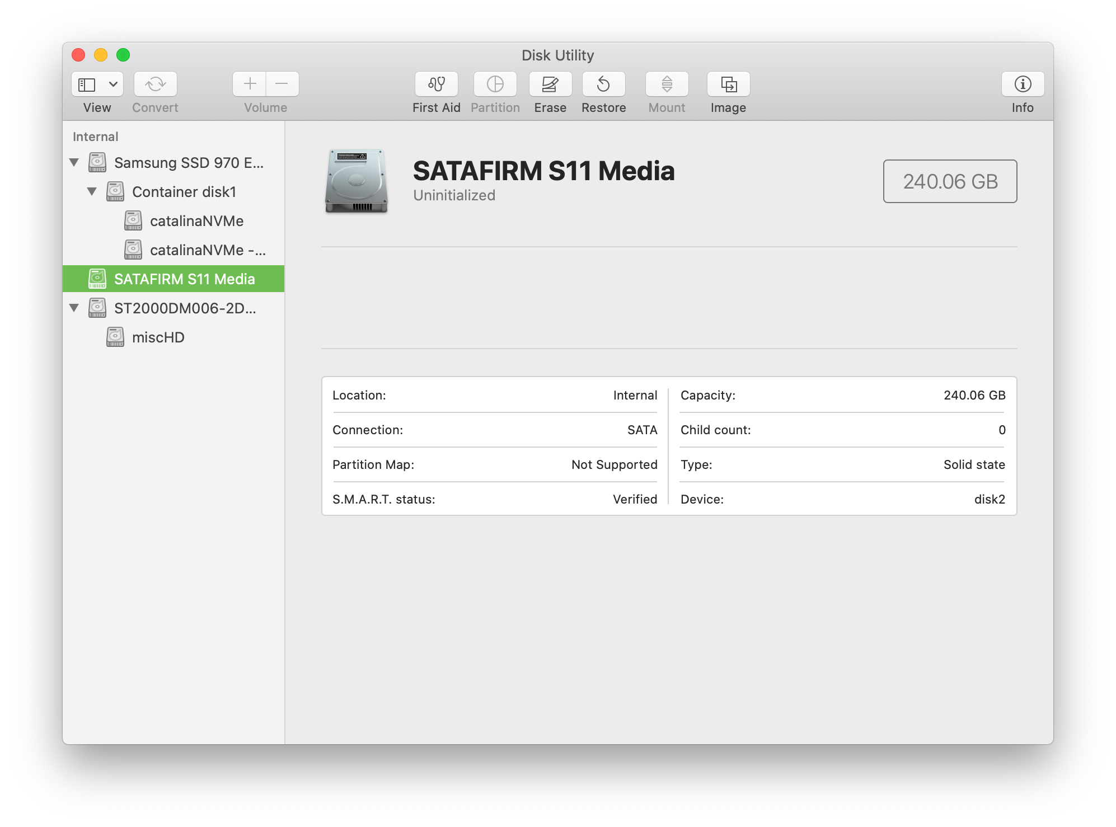Collapse the Samsung SSD 970 disclosure triangle
This screenshot has height=827, width=1116.
[74, 162]
